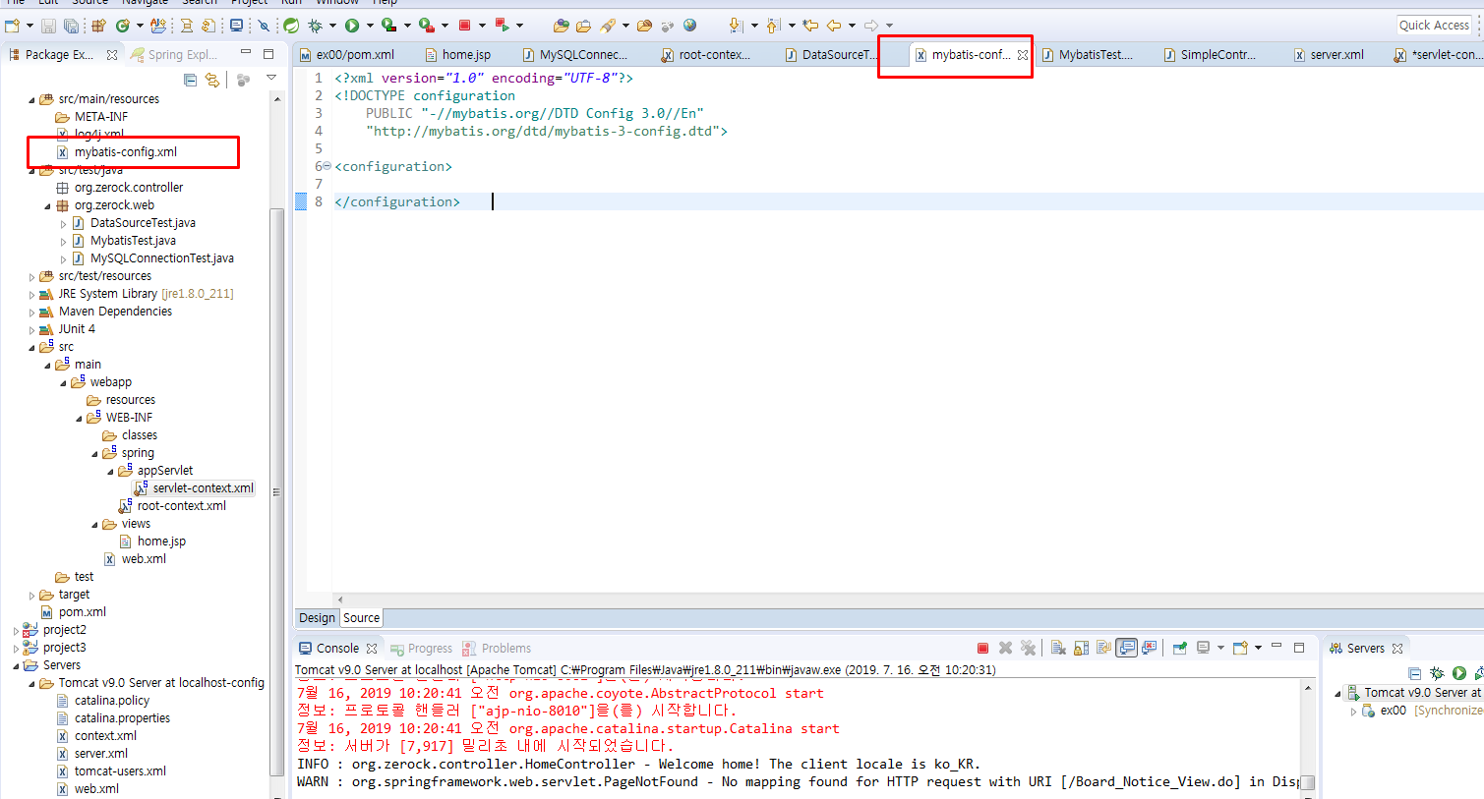The width and height of the screenshot is (1484, 799).
Task: Expand ex00 module under Tomcat server
Action: click(x=1354, y=711)
